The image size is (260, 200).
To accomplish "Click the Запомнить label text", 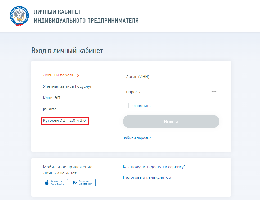I will [141, 106].
